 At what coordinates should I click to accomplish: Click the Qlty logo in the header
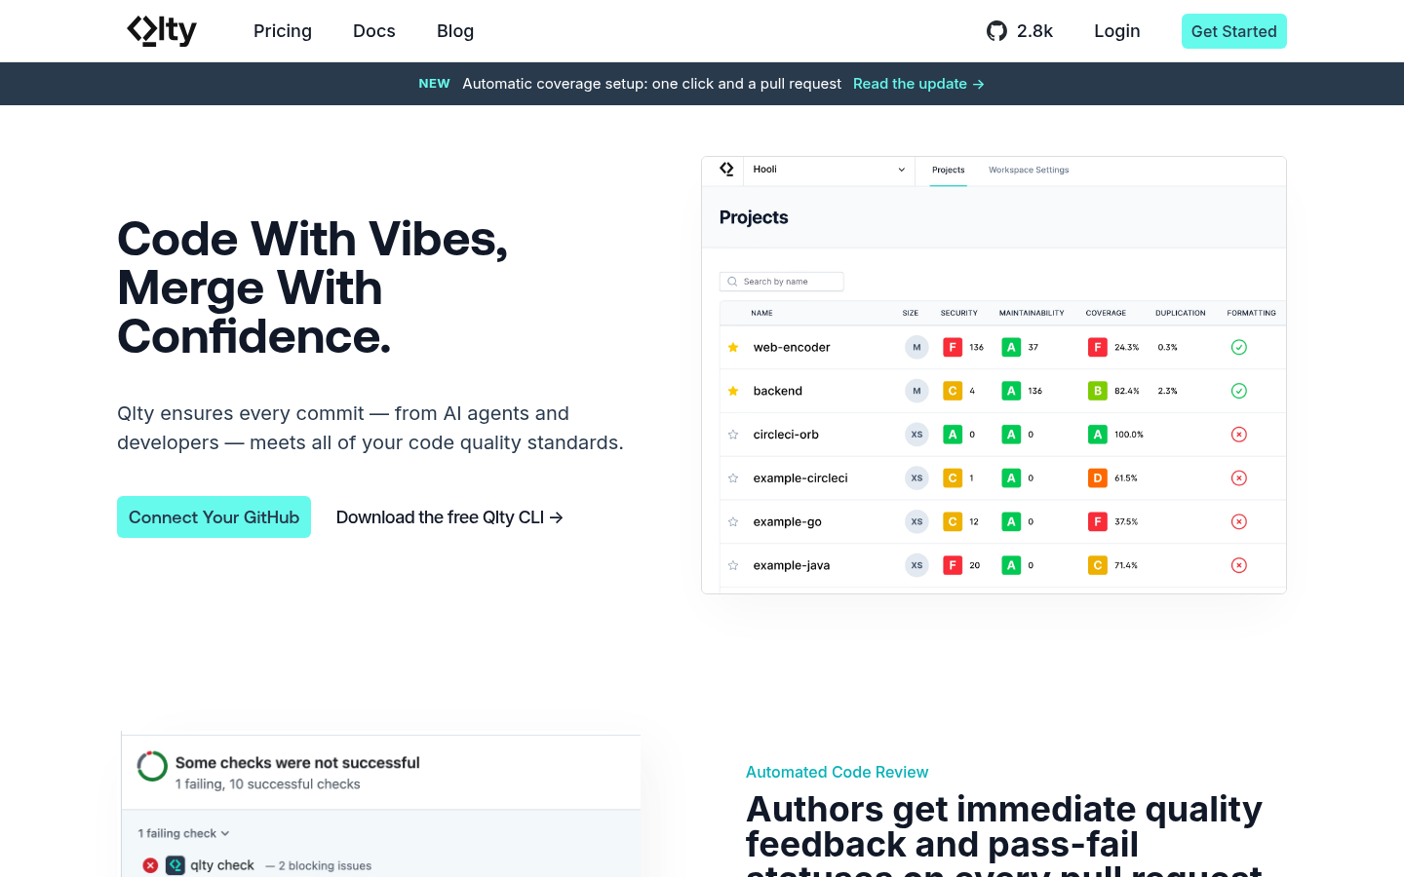tap(162, 31)
